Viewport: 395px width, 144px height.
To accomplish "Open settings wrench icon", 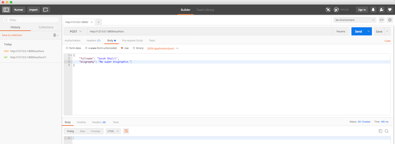I will pyautogui.click(x=381, y=10).
